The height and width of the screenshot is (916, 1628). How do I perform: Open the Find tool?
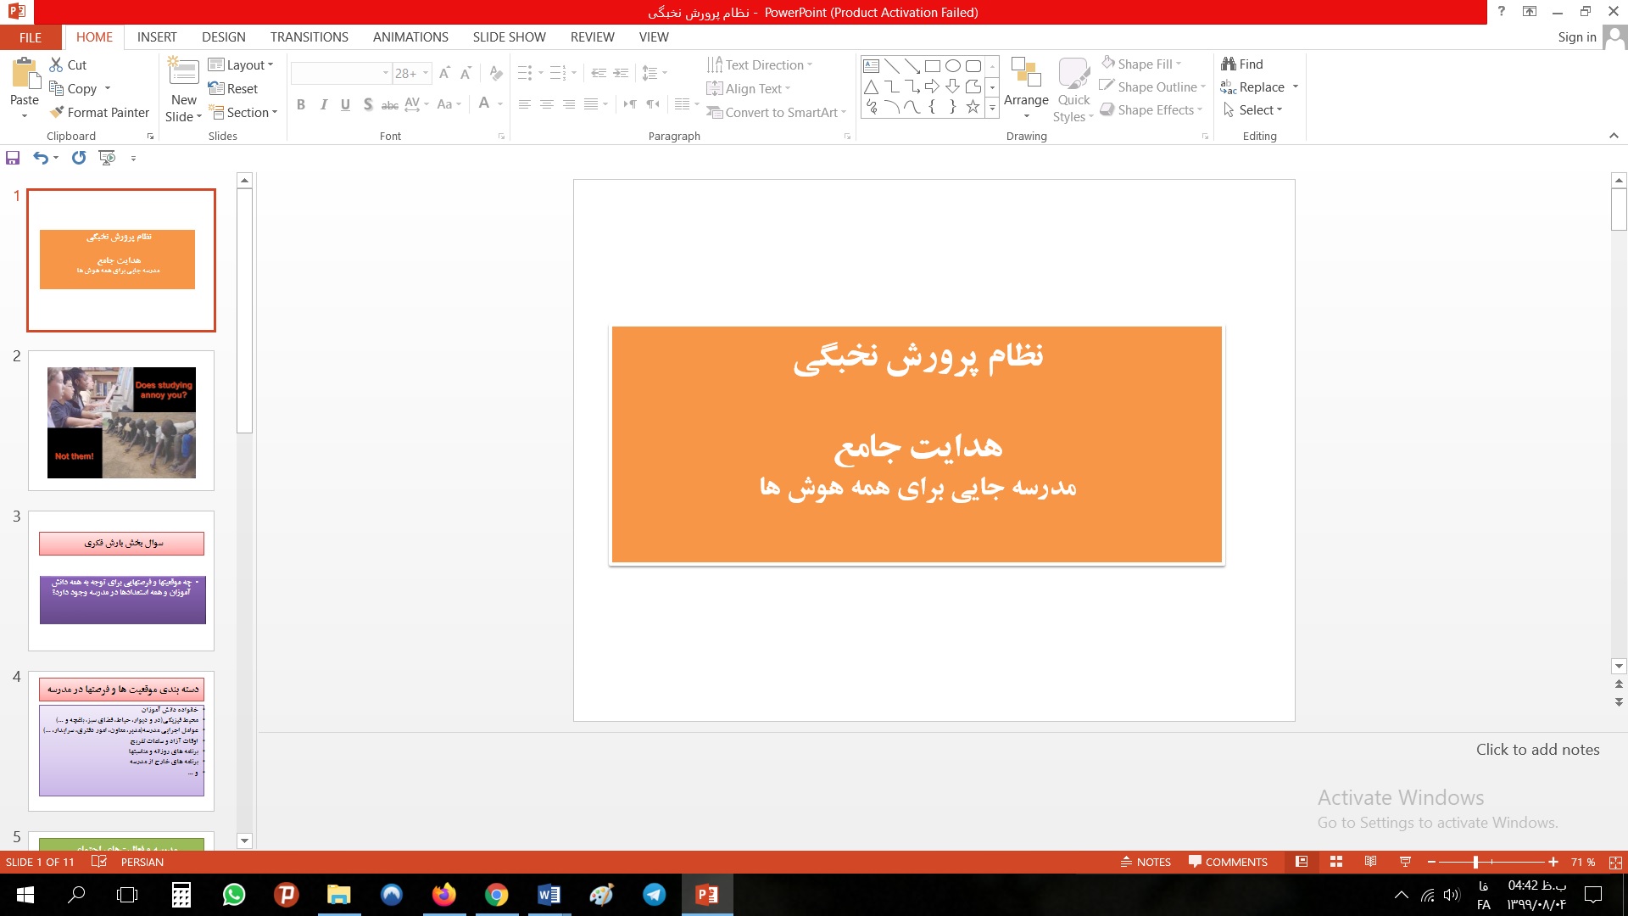coord(1242,64)
